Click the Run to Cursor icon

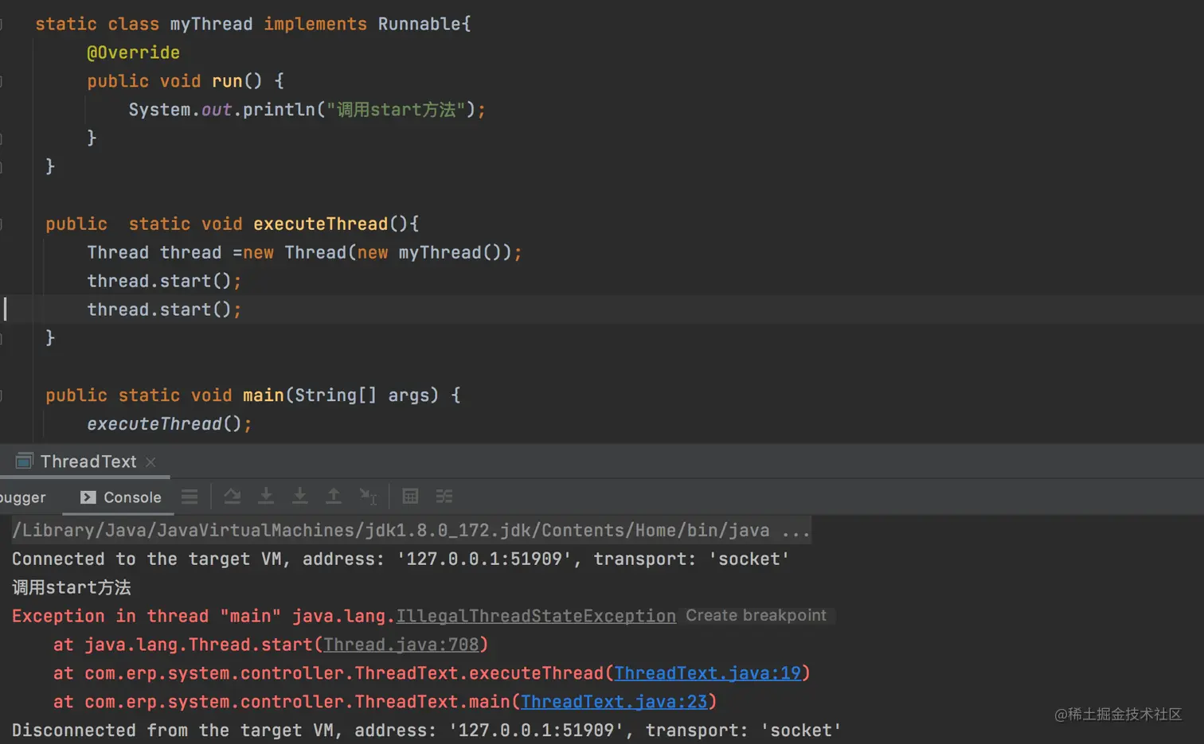point(368,497)
